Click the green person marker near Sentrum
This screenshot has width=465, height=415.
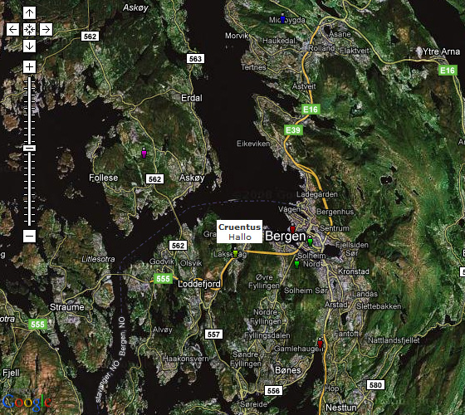310,241
